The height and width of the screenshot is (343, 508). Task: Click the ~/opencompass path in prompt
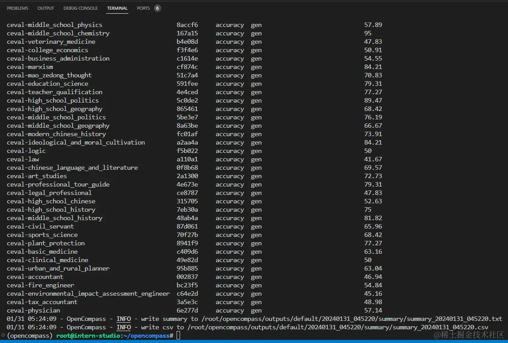(x=146, y=335)
